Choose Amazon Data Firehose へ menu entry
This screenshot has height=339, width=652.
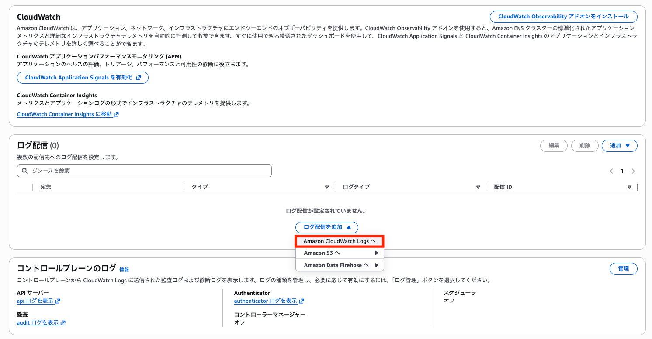pyautogui.click(x=336, y=265)
